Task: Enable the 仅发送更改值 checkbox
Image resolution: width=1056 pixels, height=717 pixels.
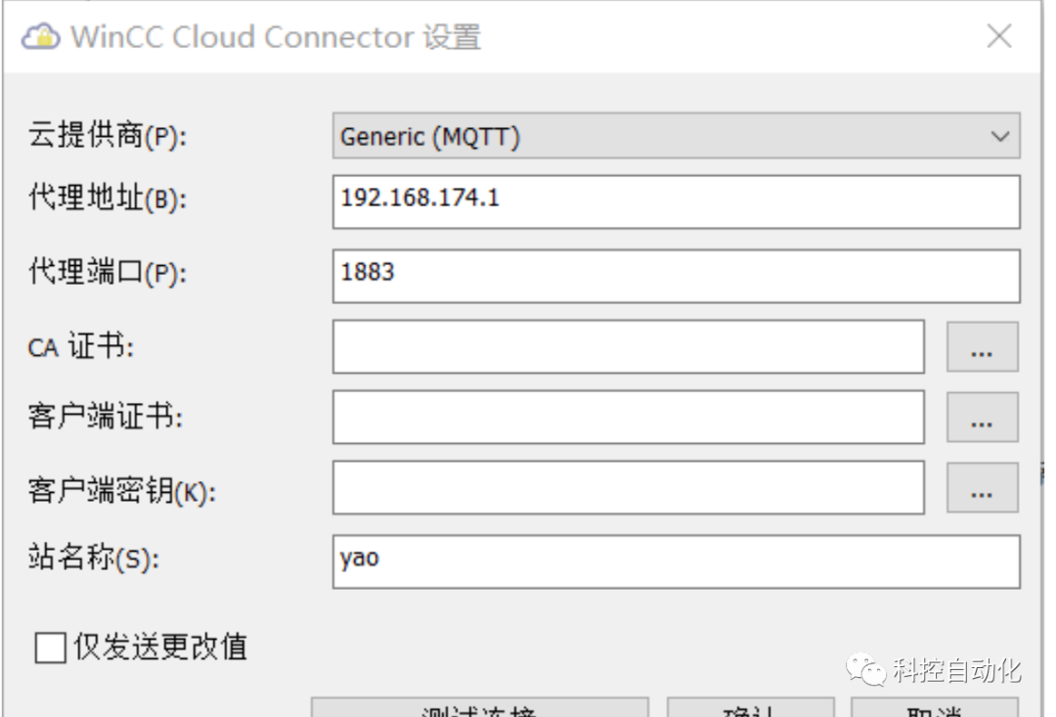Action: [x=50, y=648]
